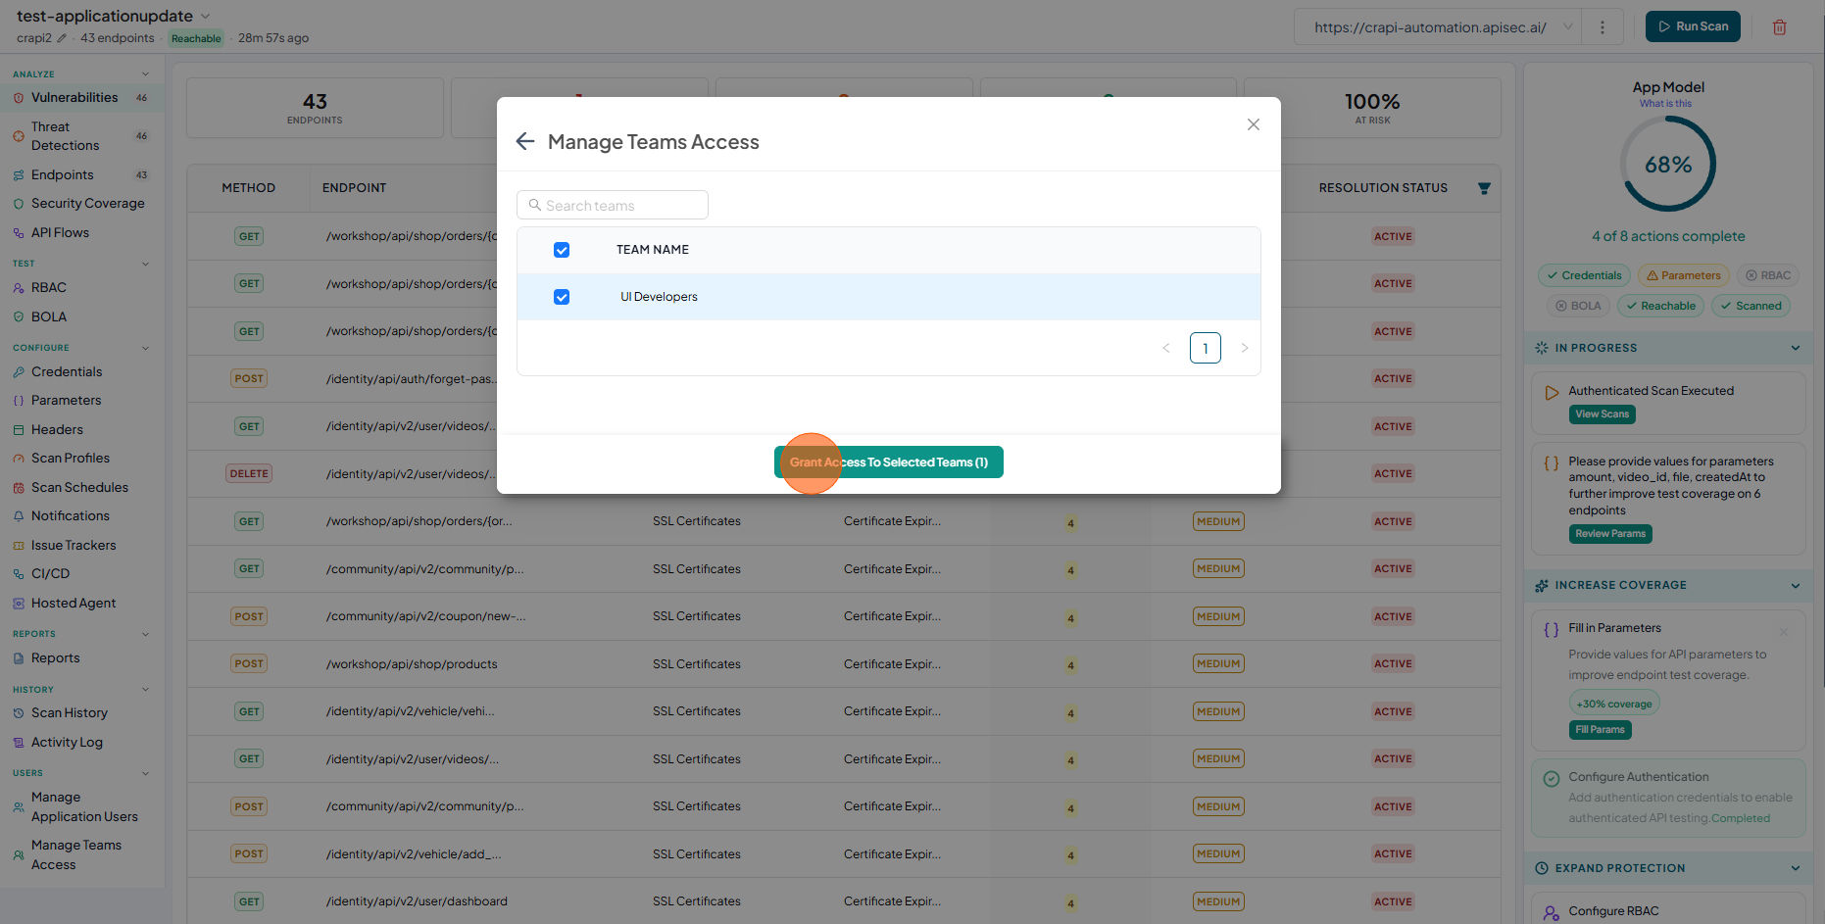The height and width of the screenshot is (924, 1825).
Task: Collapse the REPORTS sidebar section
Action: point(145,634)
